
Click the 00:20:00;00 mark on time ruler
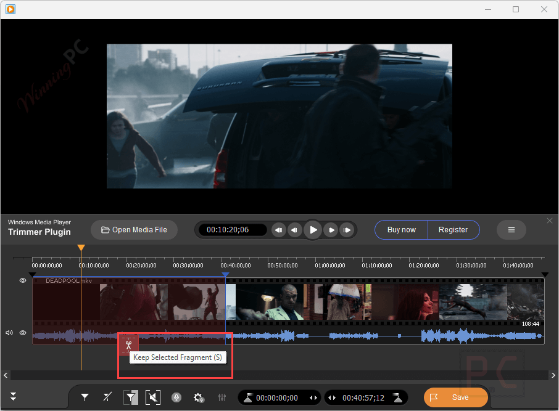click(141, 266)
